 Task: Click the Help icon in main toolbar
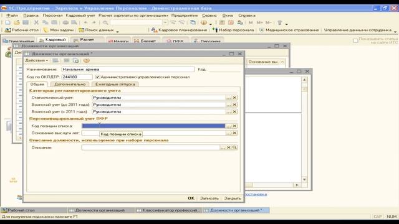point(204,22)
